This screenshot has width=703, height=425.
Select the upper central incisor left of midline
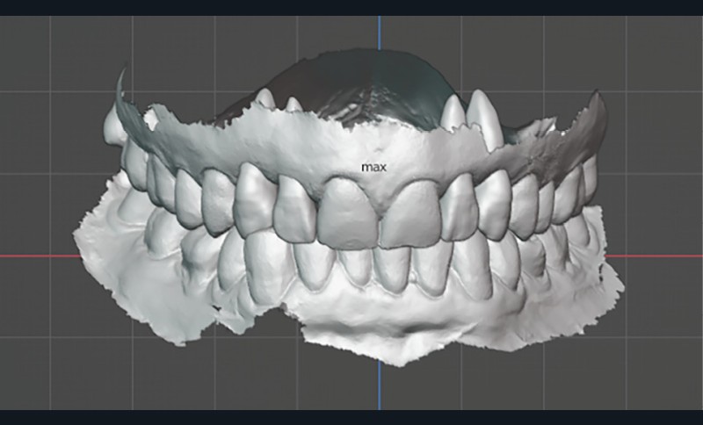click(x=345, y=213)
